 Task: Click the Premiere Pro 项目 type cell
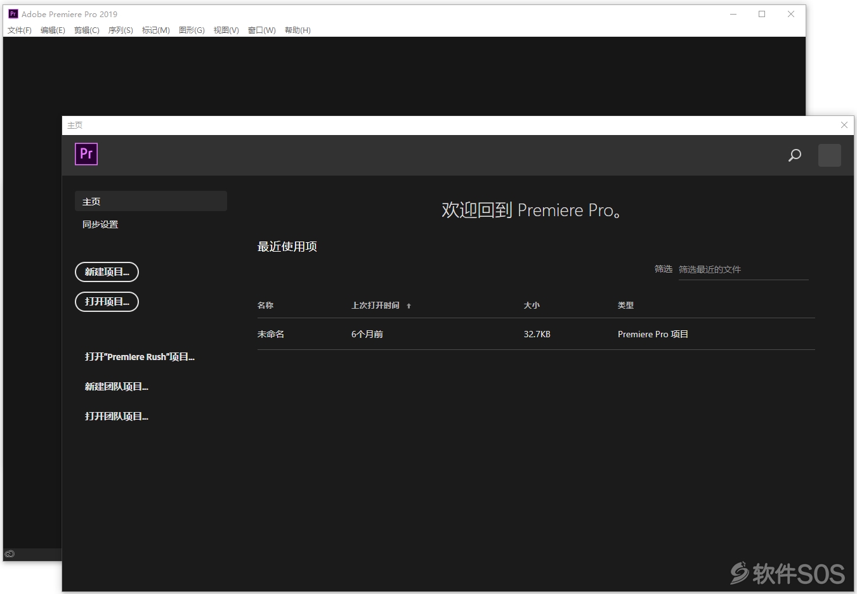(653, 334)
